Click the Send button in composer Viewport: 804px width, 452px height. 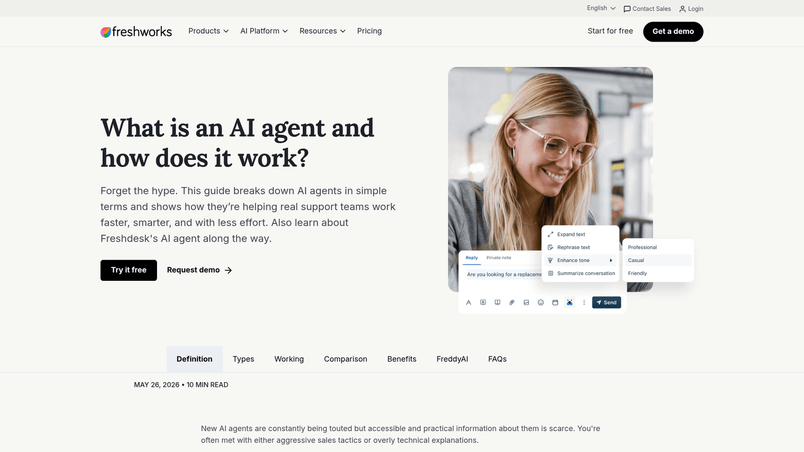point(606,302)
